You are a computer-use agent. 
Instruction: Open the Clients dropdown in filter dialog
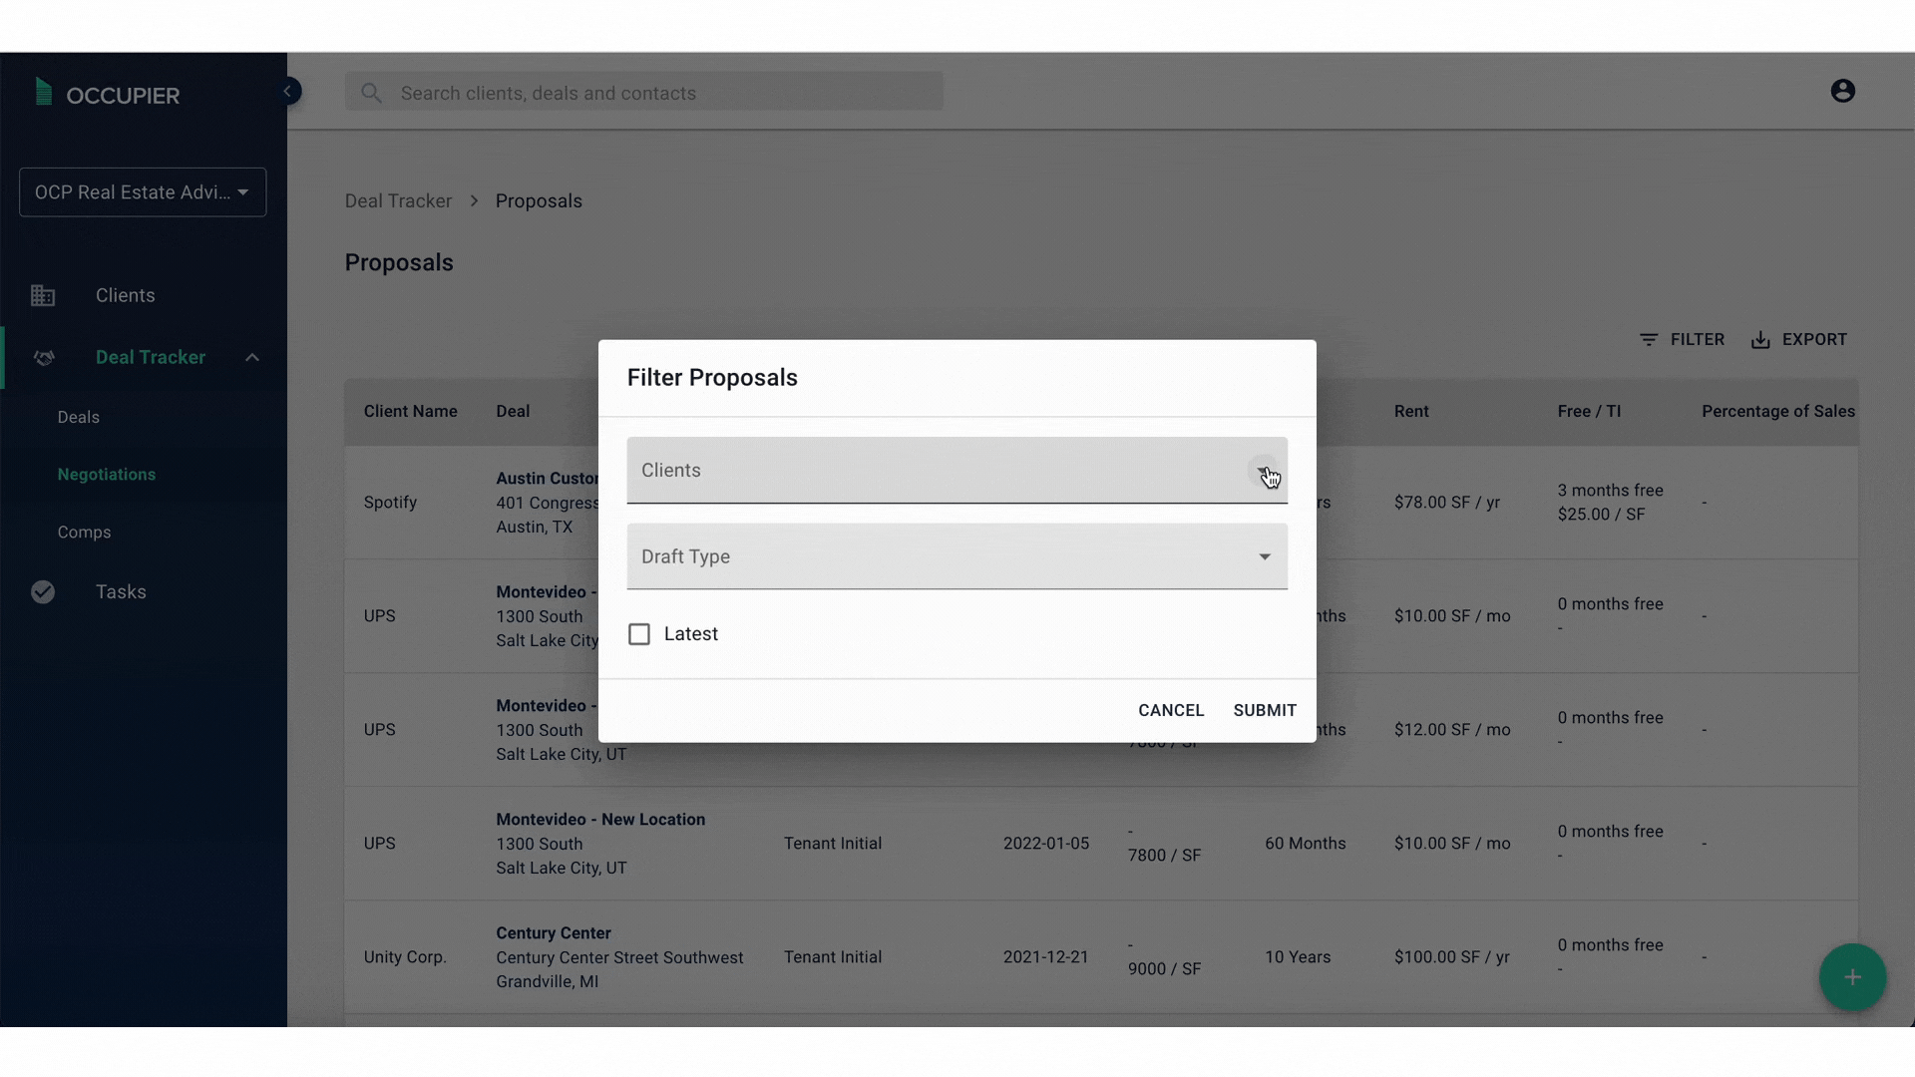(956, 471)
